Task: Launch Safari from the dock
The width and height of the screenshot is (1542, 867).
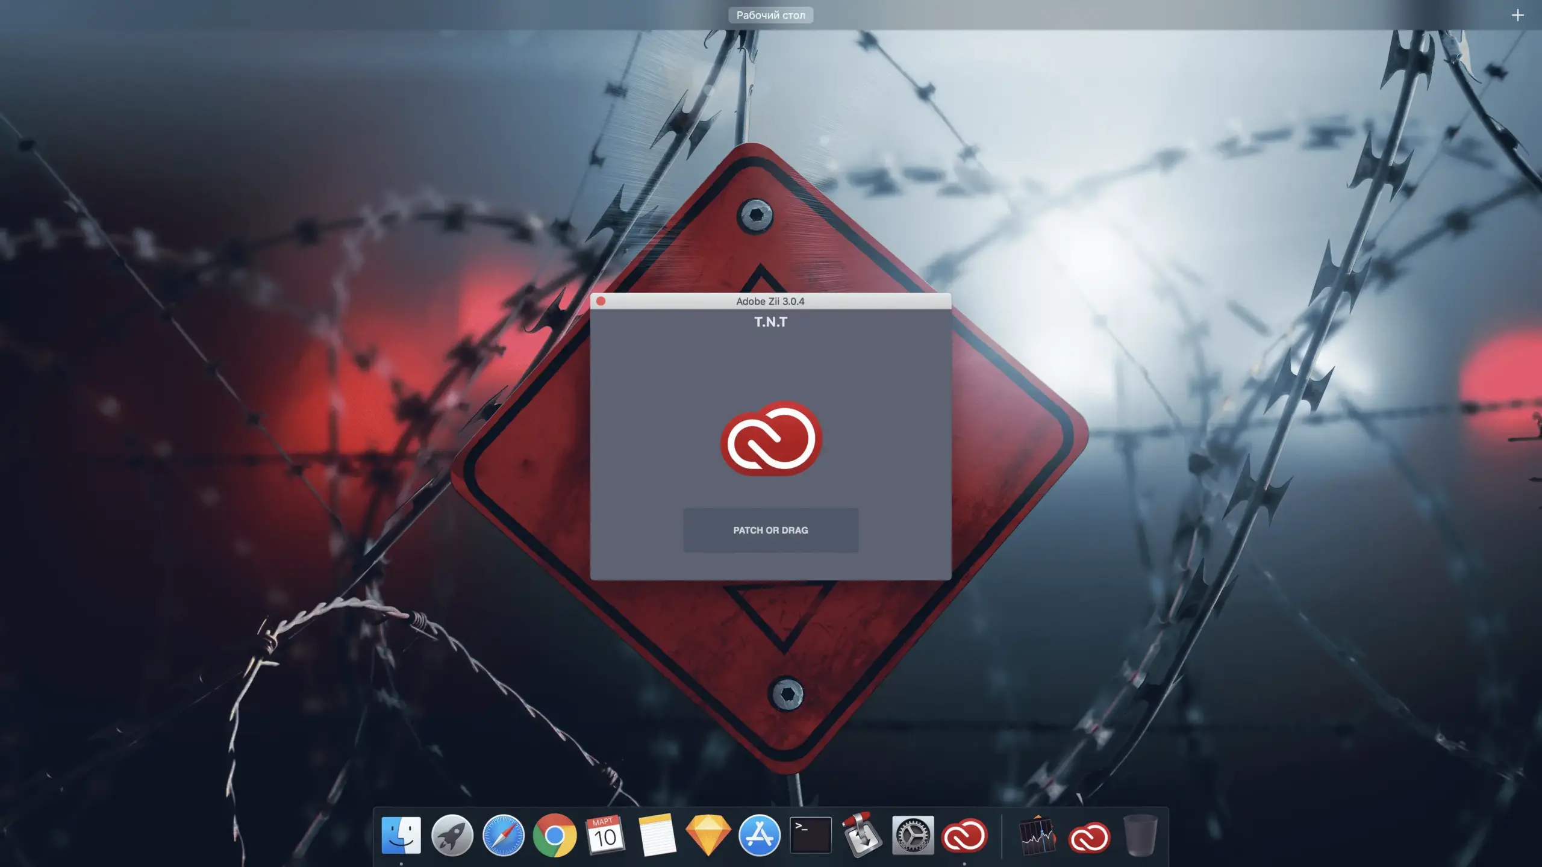Action: (503, 835)
